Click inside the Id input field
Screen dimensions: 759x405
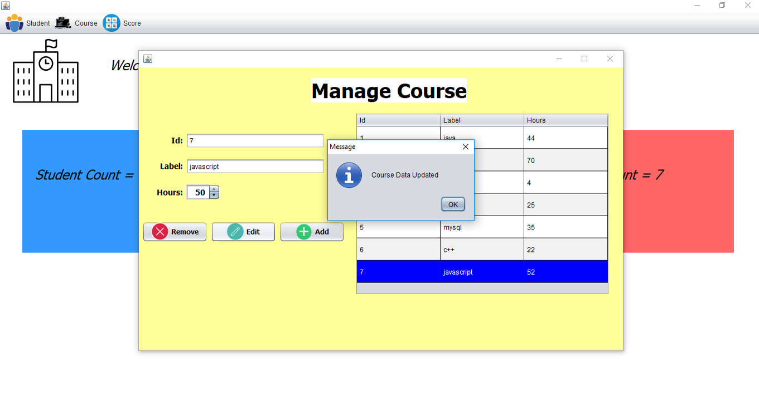coord(255,140)
